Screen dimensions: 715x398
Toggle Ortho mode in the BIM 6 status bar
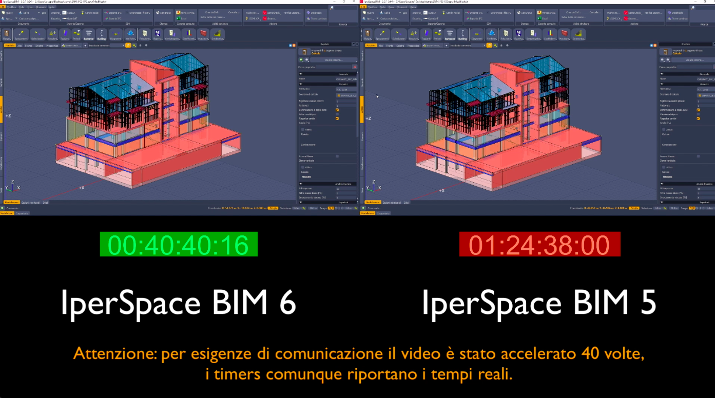[314, 208]
